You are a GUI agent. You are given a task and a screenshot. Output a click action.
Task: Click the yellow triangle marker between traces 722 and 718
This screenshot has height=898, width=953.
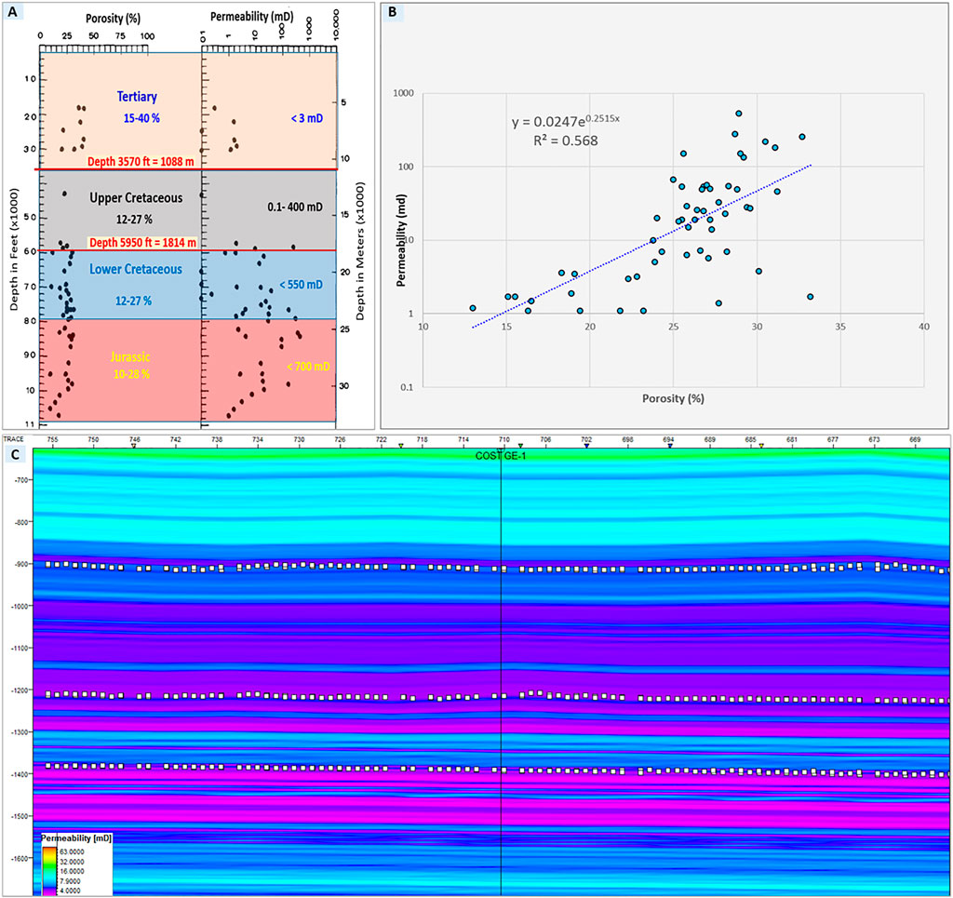point(400,446)
